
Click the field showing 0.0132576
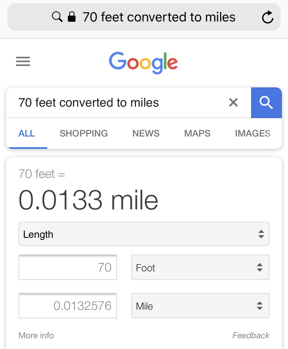pos(67,306)
